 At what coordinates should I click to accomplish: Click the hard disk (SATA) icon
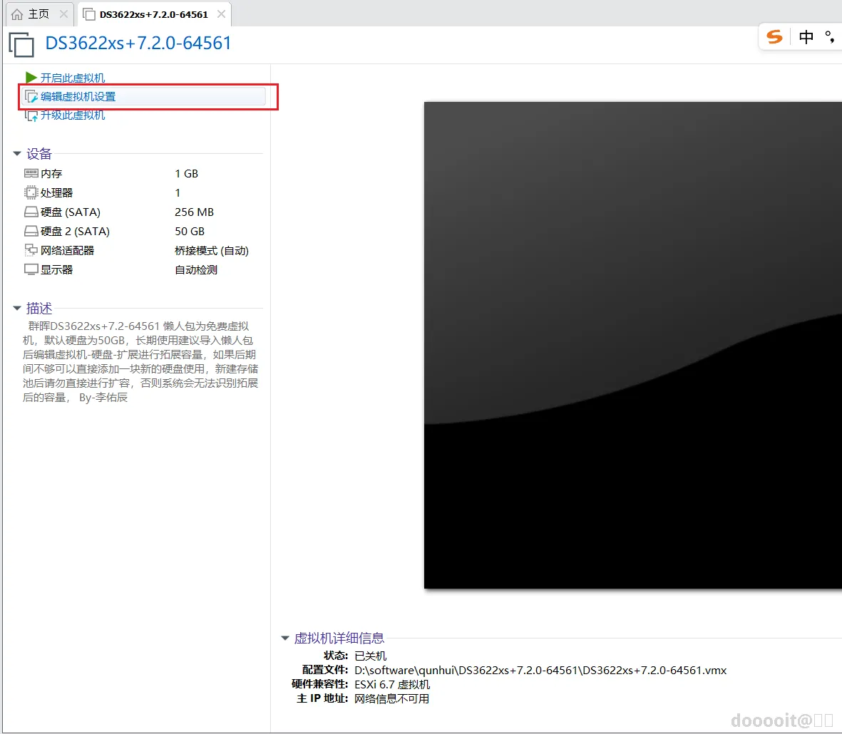(31, 212)
